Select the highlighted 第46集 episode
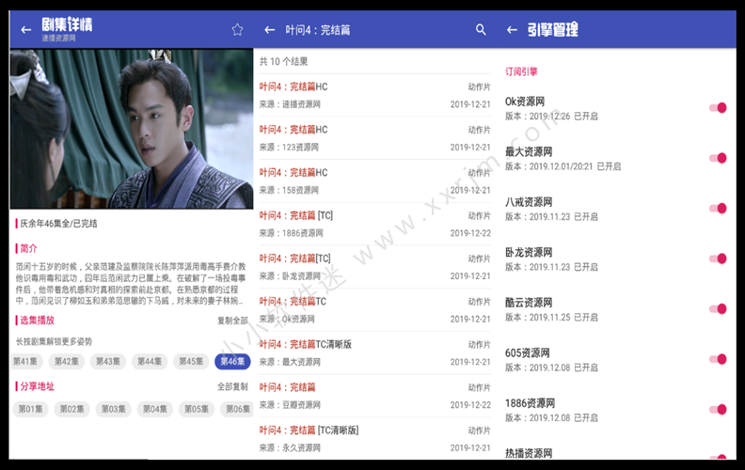This screenshot has height=470, width=745. tap(232, 362)
